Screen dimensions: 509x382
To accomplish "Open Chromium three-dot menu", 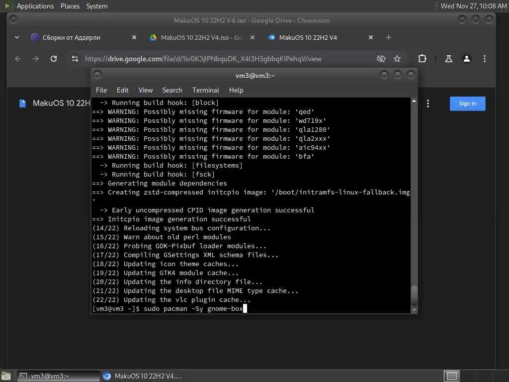I will [484, 59].
